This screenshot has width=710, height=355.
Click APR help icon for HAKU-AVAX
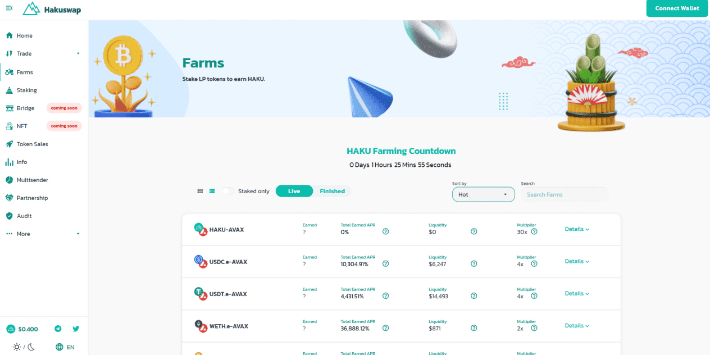pyautogui.click(x=386, y=231)
